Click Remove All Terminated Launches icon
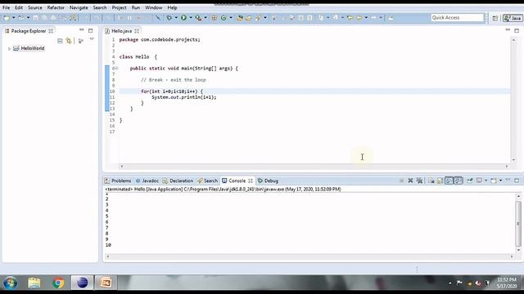Viewport: 524px width, 294px height. point(419,180)
